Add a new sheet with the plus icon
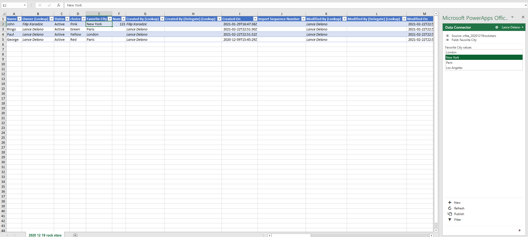 75,235
